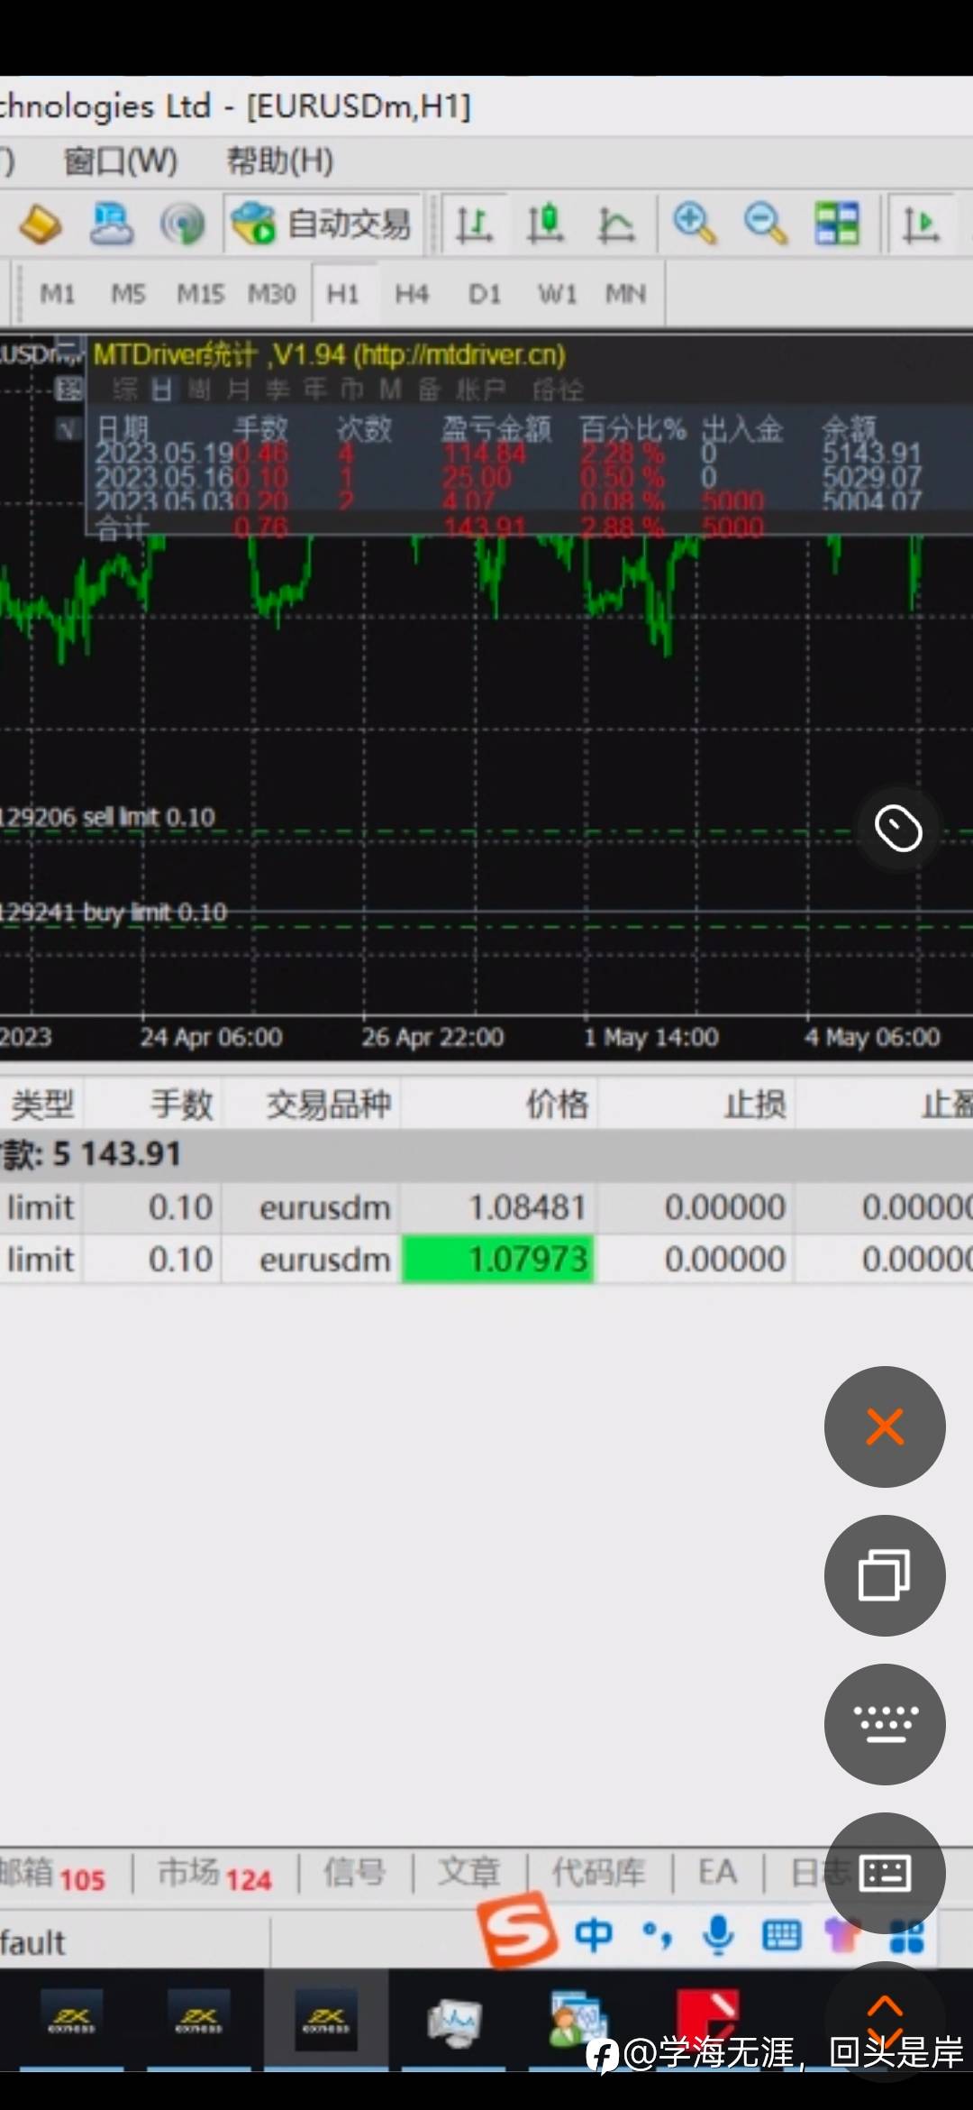This screenshot has height=2110, width=973.
Task: Click the highlighted 1.07973 price cell
Action: coord(497,1259)
